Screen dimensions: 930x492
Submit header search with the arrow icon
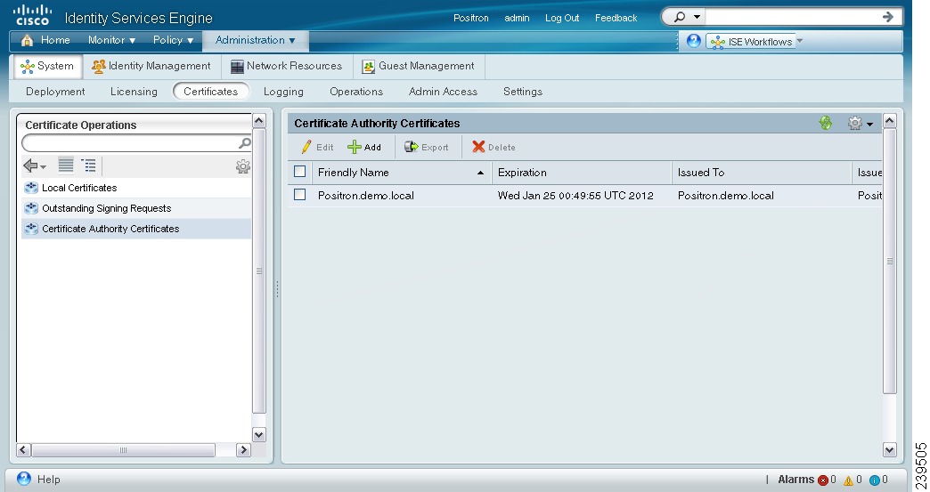tap(888, 17)
